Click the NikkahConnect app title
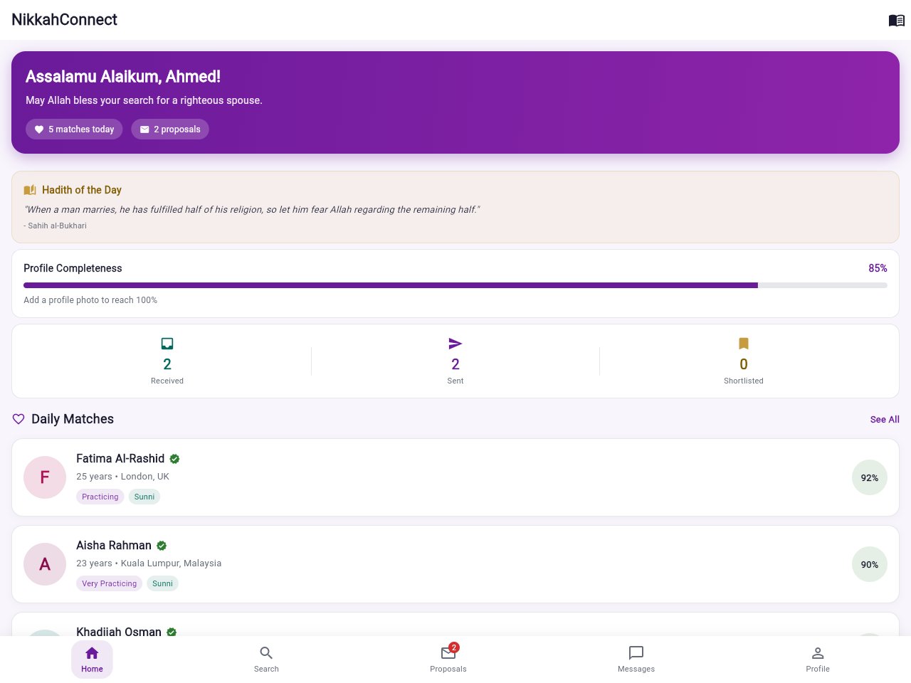The height and width of the screenshot is (683, 911). 65,20
